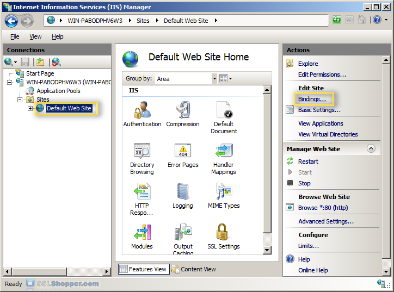Open the Default Document feature
The width and height of the screenshot is (394, 292).
224,117
